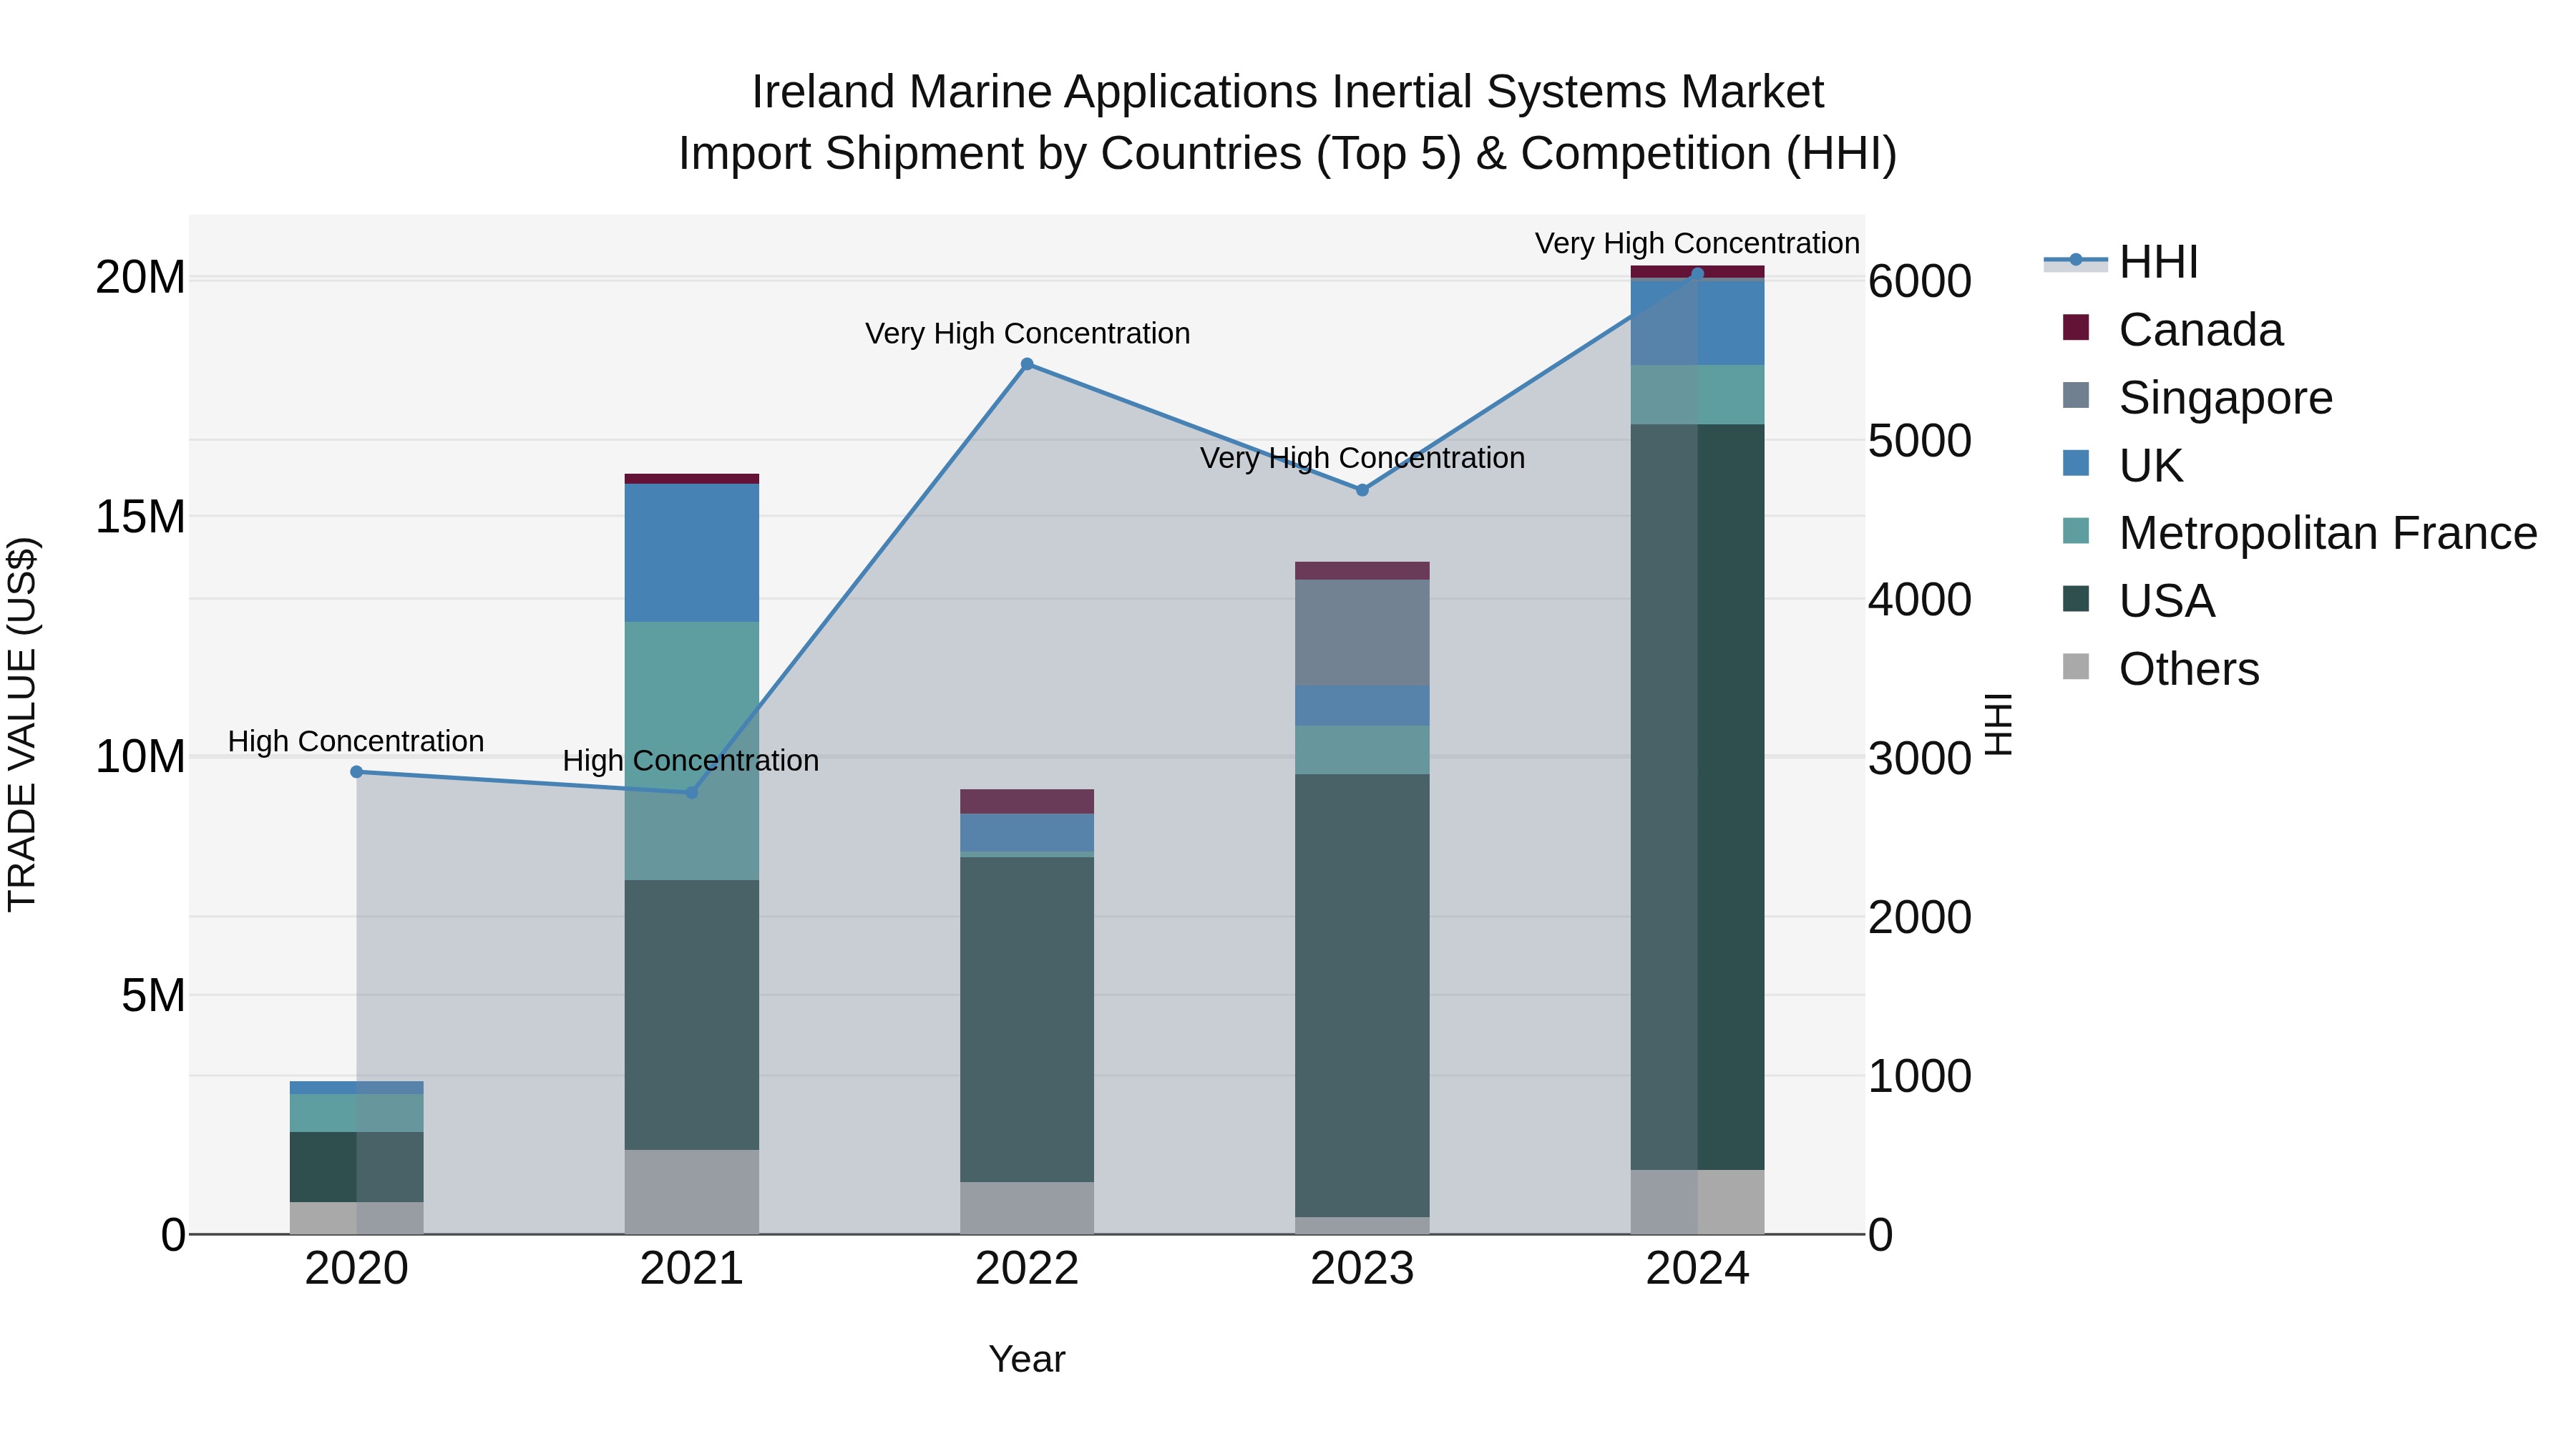Click Metropolitan France segment of 2024 bar
Screen dimensions: 2576x1449
click(1697, 395)
